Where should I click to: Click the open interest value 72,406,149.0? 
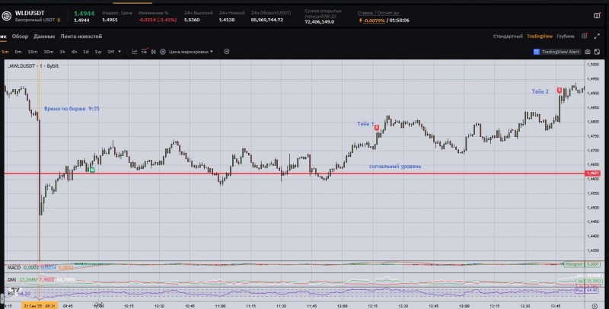click(x=320, y=22)
